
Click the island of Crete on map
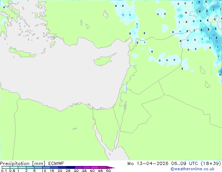(x=22, y=53)
